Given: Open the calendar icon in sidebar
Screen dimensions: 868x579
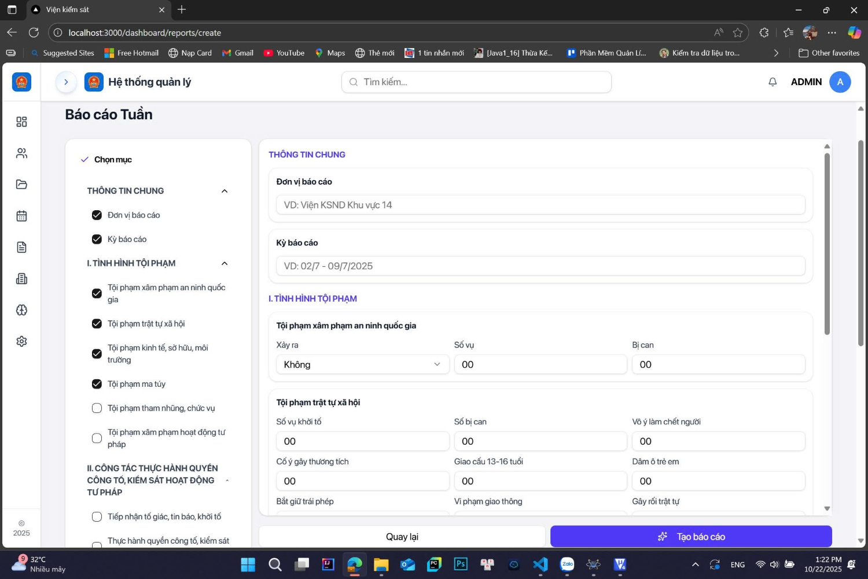Looking at the screenshot, I should click(21, 216).
